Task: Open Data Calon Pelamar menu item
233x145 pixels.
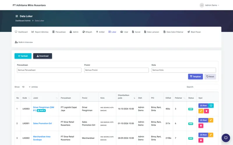Action: (x=173, y=32)
